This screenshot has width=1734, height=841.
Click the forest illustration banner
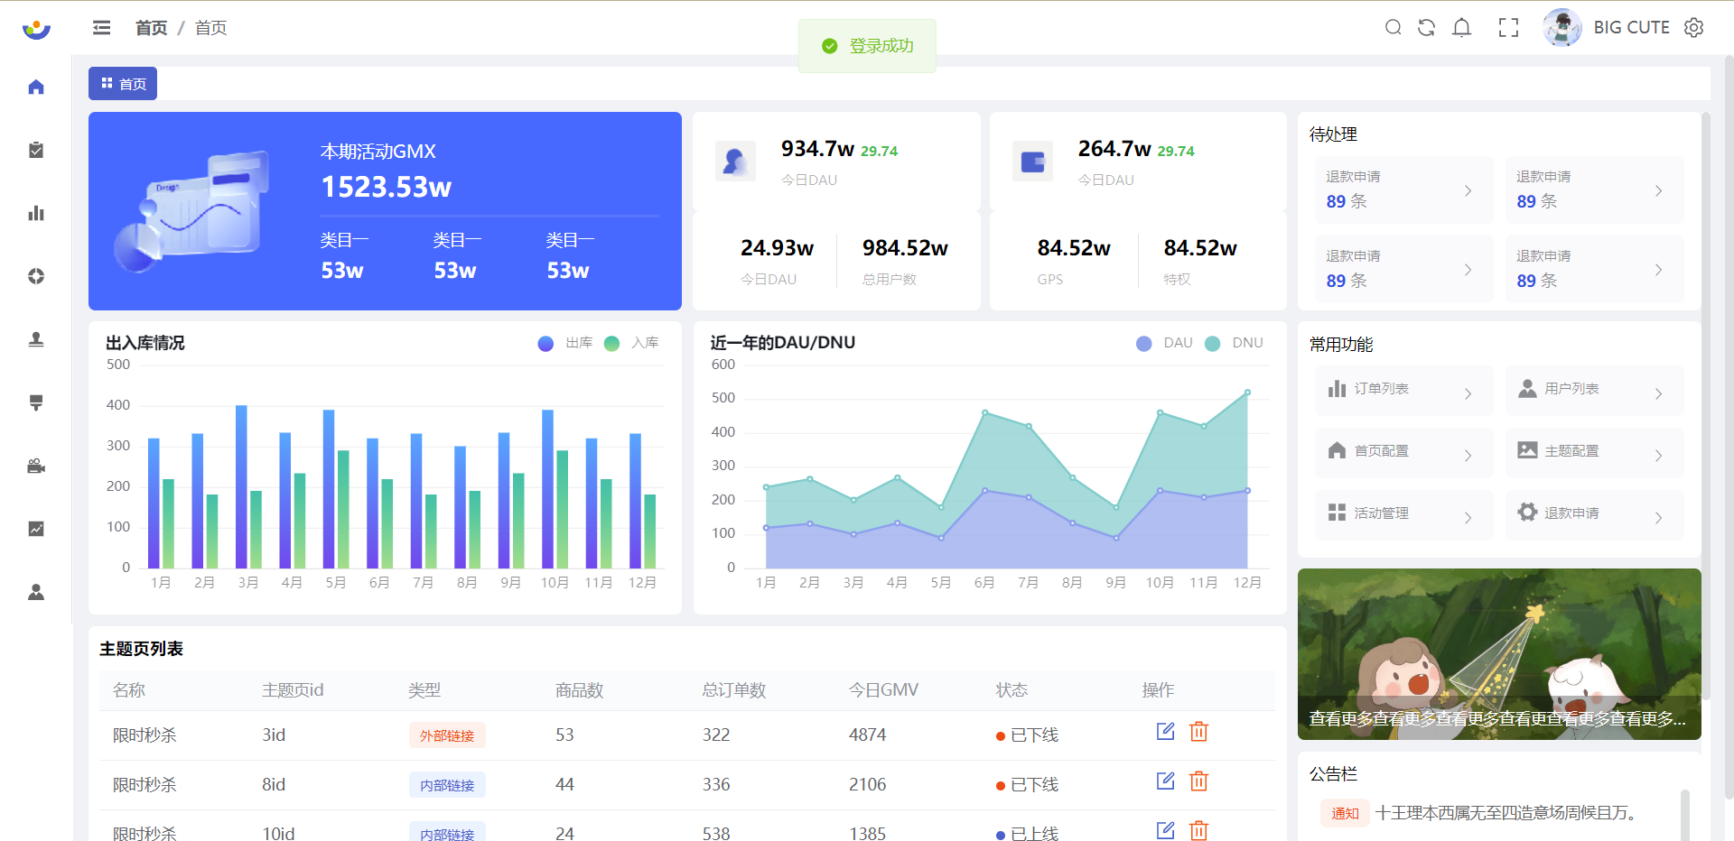1499,641
